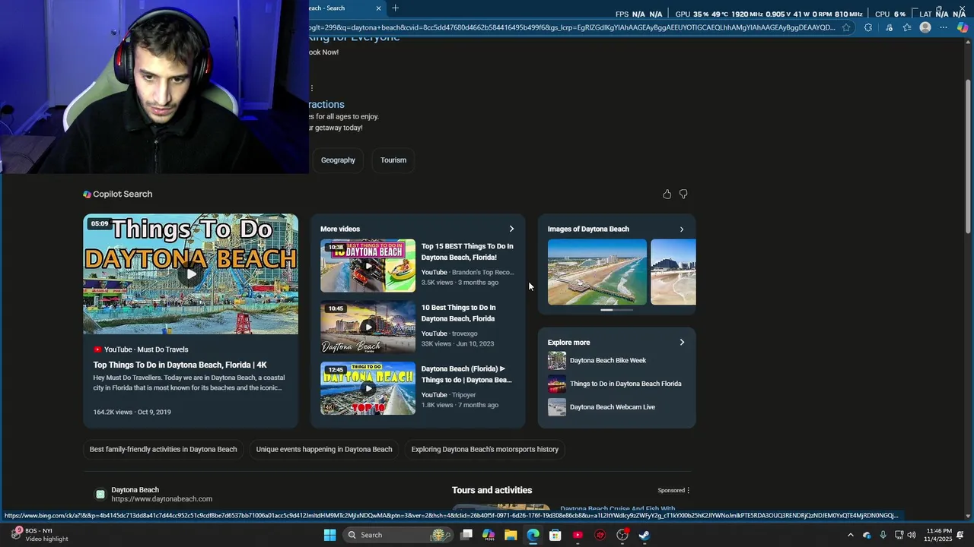Viewport: 974px width, 547px height.
Task: Add this page to favorites star icon
Action: [846, 28]
